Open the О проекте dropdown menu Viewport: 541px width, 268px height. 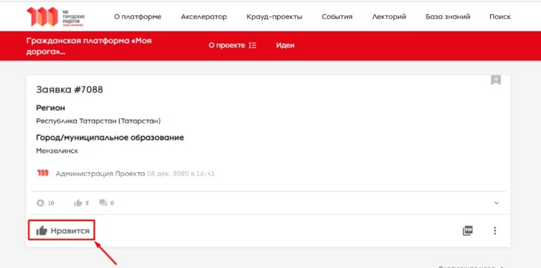click(232, 46)
